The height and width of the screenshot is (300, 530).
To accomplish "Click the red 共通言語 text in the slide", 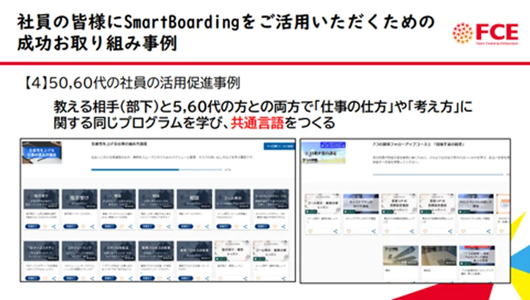I will pos(257,123).
